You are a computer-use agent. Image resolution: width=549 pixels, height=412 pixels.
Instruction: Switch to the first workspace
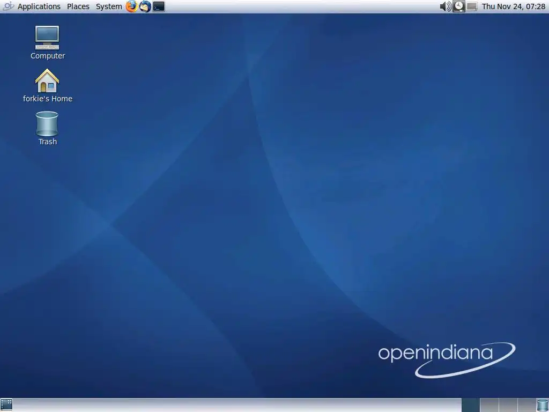pos(471,405)
